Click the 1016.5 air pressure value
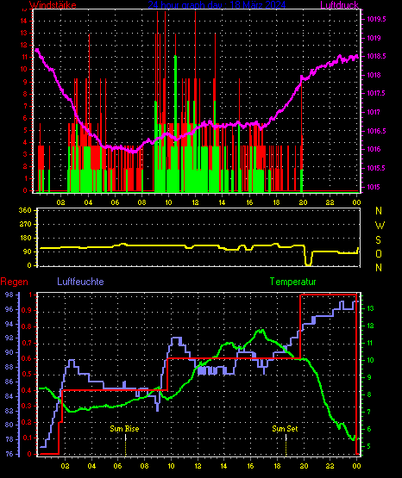The width and height of the screenshot is (402, 478). 376,131
